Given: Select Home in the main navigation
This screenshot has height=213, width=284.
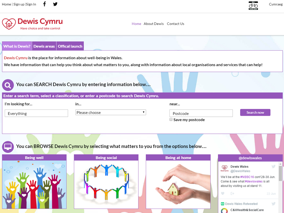Looking at the screenshot, I should click(136, 24).
